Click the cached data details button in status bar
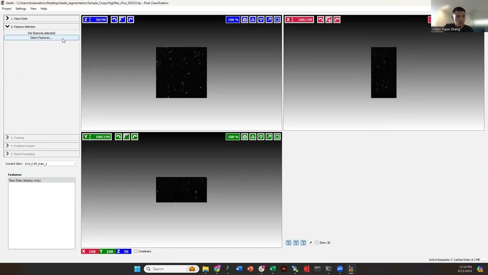488x275 pixels. (x=484, y=260)
